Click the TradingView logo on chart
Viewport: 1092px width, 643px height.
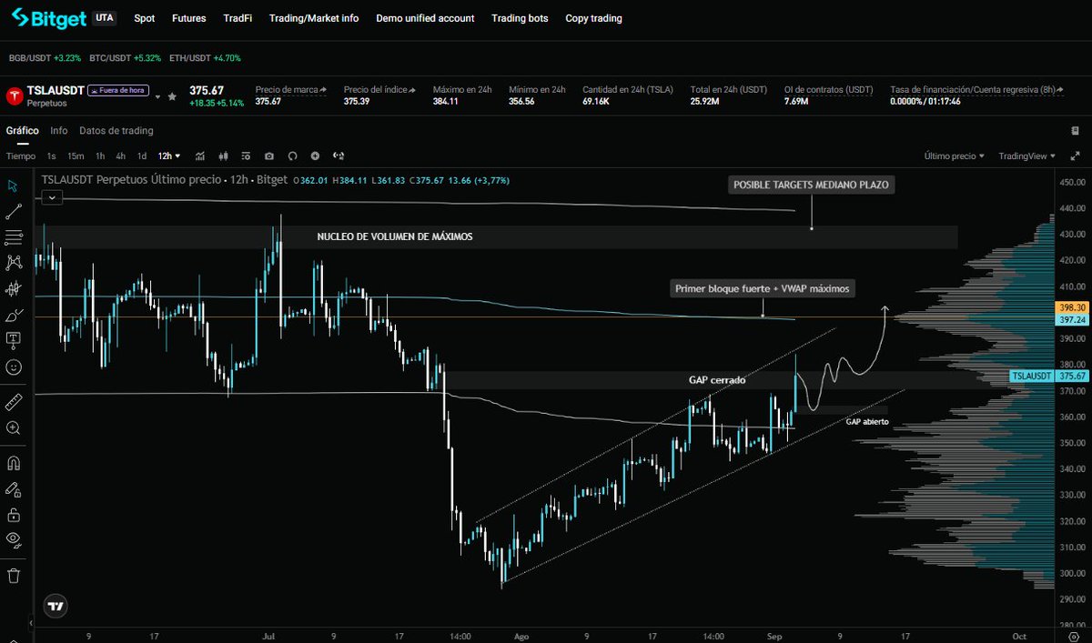click(x=56, y=606)
